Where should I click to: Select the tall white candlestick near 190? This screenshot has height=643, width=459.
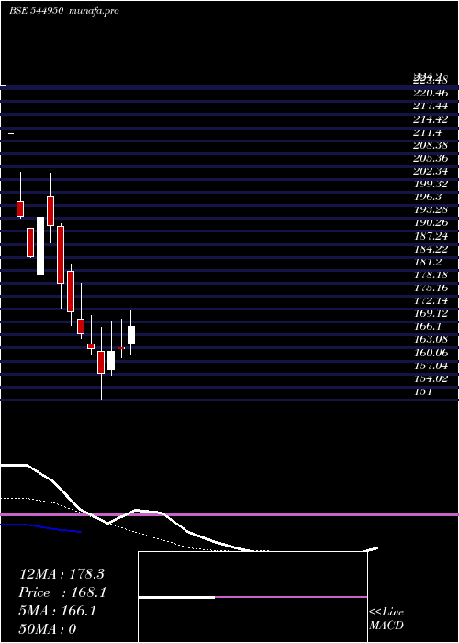40,245
